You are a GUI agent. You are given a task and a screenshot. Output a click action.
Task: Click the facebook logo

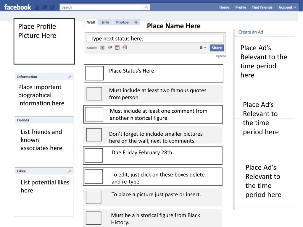click(x=17, y=7)
